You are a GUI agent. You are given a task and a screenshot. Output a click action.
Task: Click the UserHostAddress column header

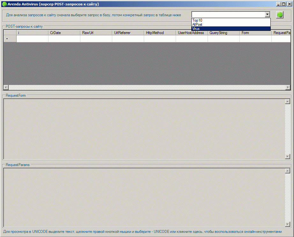point(192,33)
